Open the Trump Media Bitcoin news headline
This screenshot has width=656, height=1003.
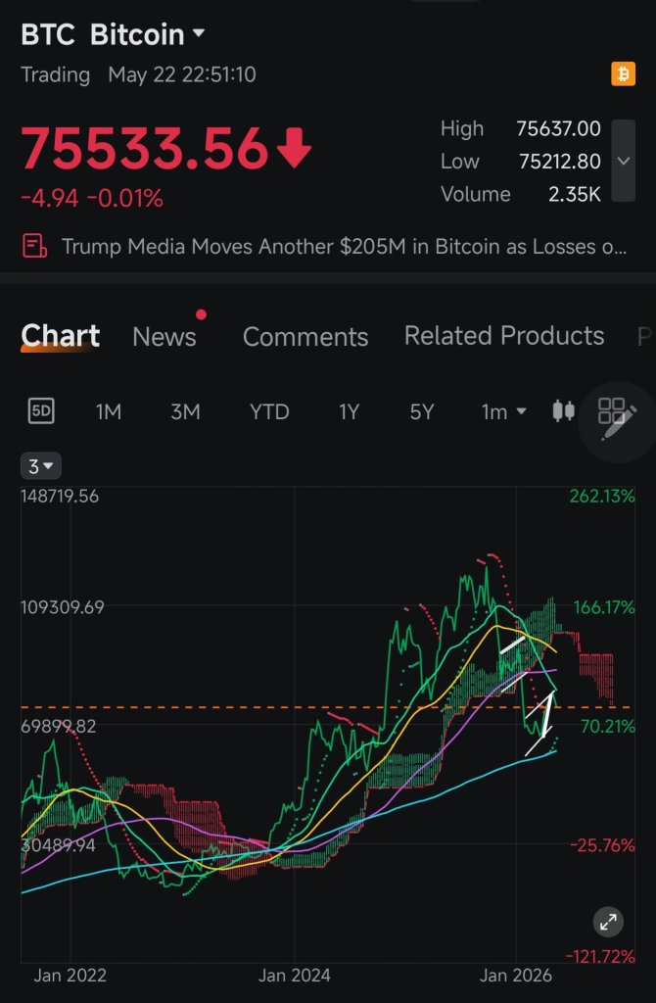(x=344, y=246)
